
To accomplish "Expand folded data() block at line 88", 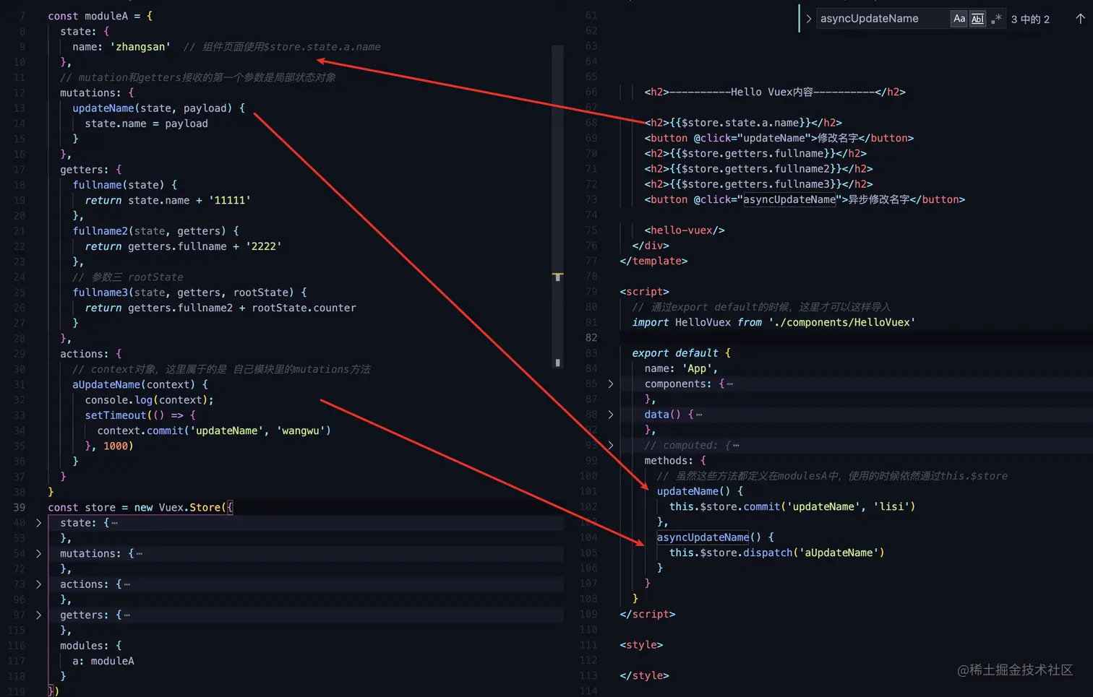I will (611, 415).
